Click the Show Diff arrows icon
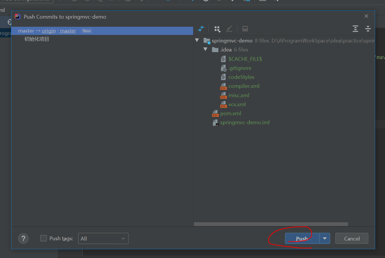 [201, 29]
